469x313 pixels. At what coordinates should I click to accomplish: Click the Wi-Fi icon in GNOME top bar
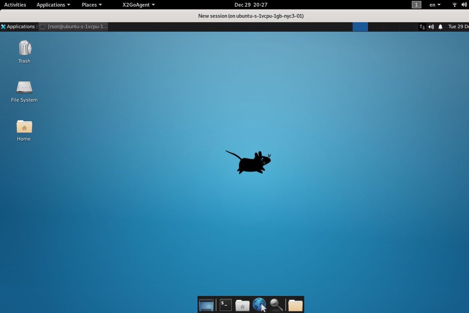point(455,5)
